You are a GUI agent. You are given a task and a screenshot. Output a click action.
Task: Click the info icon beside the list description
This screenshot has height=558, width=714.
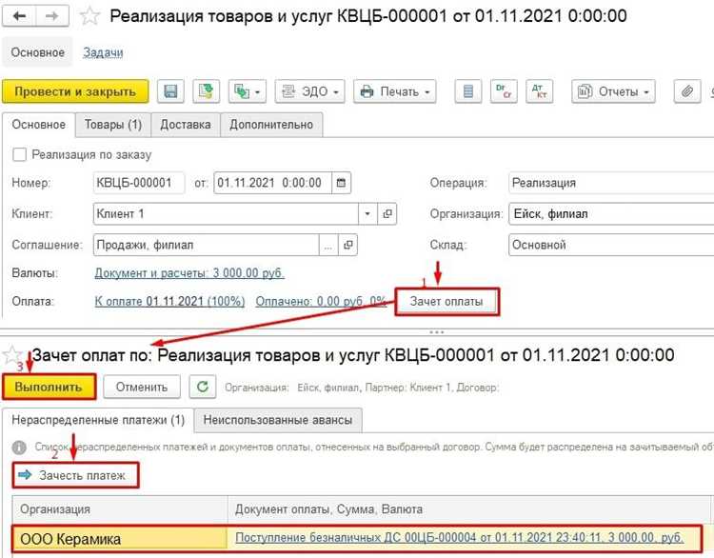click(x=19, y=448)
